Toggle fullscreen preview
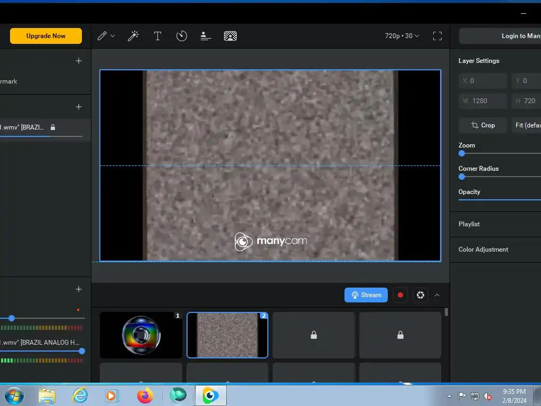The height and width of the screenshot is (406, 541). click(x=437, y=36)
